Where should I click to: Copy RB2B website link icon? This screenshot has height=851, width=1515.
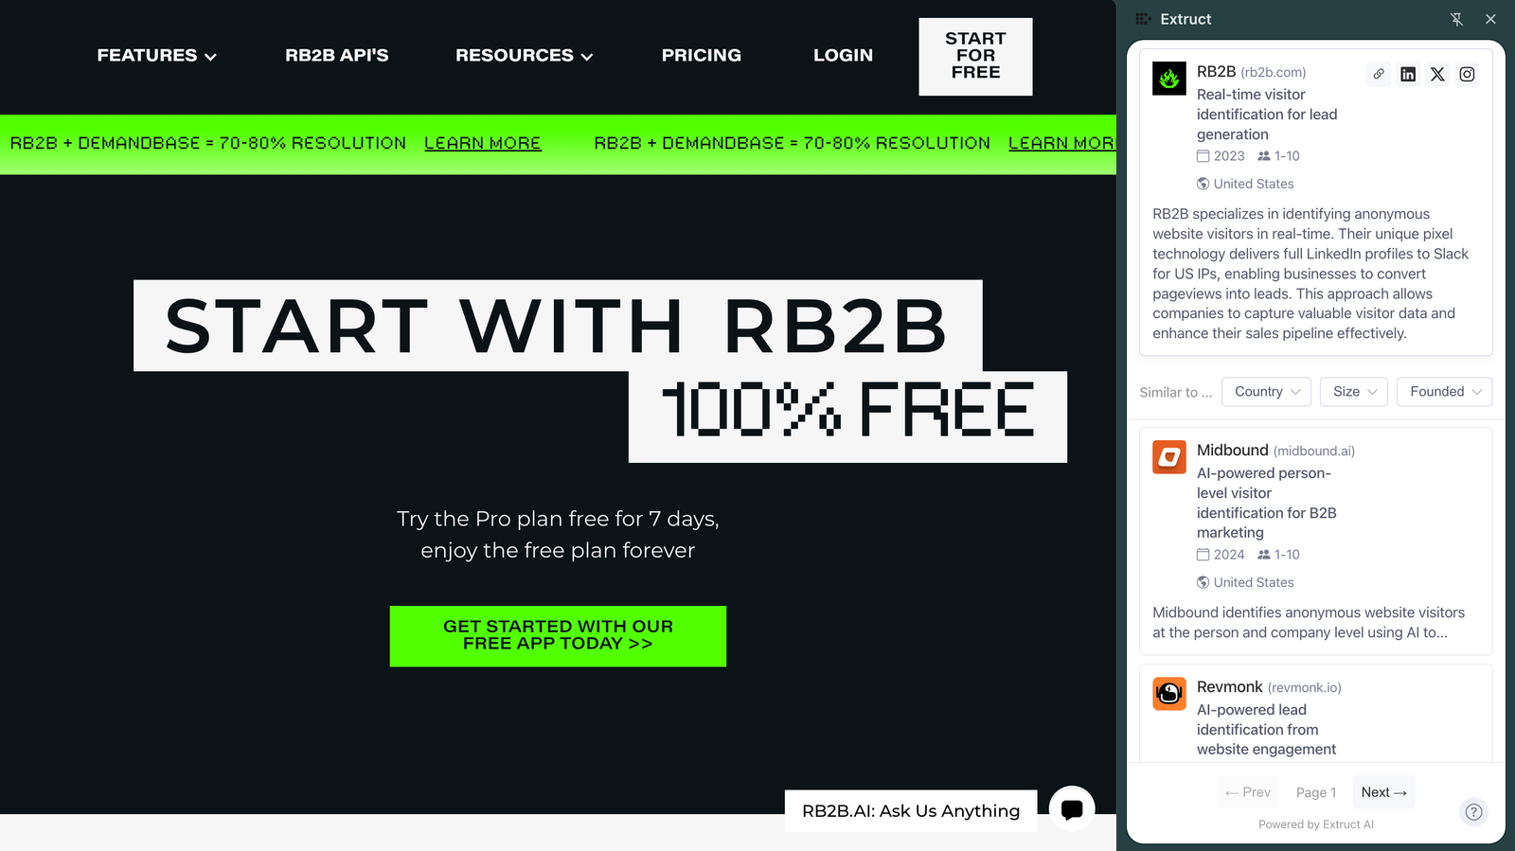click(1379, 74)
